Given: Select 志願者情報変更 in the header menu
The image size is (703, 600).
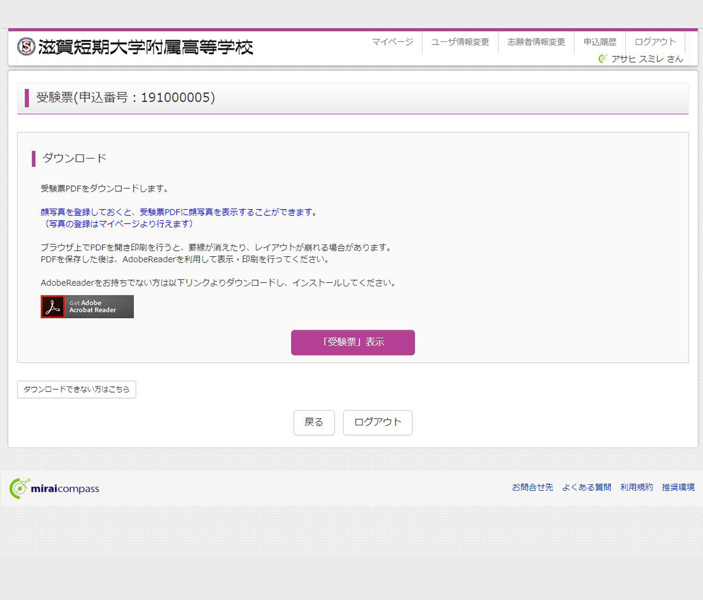Looking at the screenshot, I should (x=536, y=42).
